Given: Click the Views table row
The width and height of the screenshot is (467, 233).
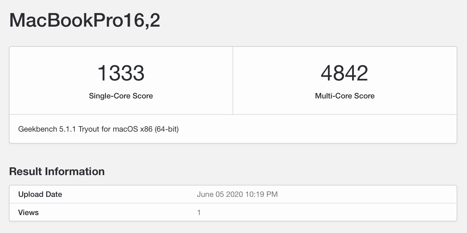Looking at the screenshot, I should [233, 212].
